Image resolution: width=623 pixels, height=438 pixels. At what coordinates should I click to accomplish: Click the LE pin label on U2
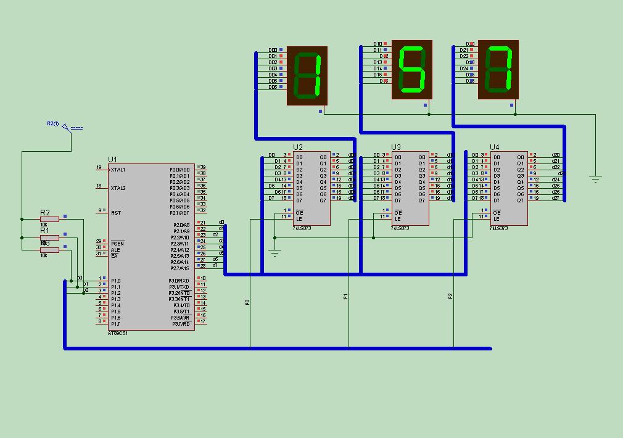299,219
